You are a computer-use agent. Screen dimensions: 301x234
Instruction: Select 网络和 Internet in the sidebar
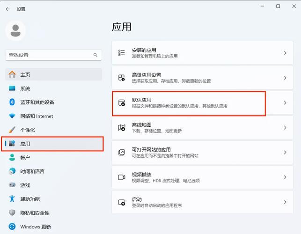pyautogui.click(x=53, y=116)
